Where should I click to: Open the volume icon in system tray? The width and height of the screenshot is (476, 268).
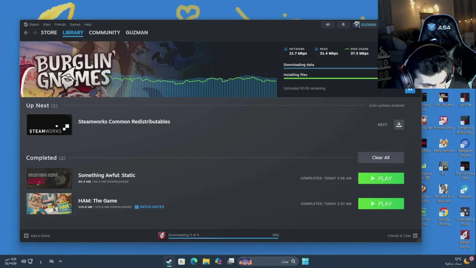[23, 261]
